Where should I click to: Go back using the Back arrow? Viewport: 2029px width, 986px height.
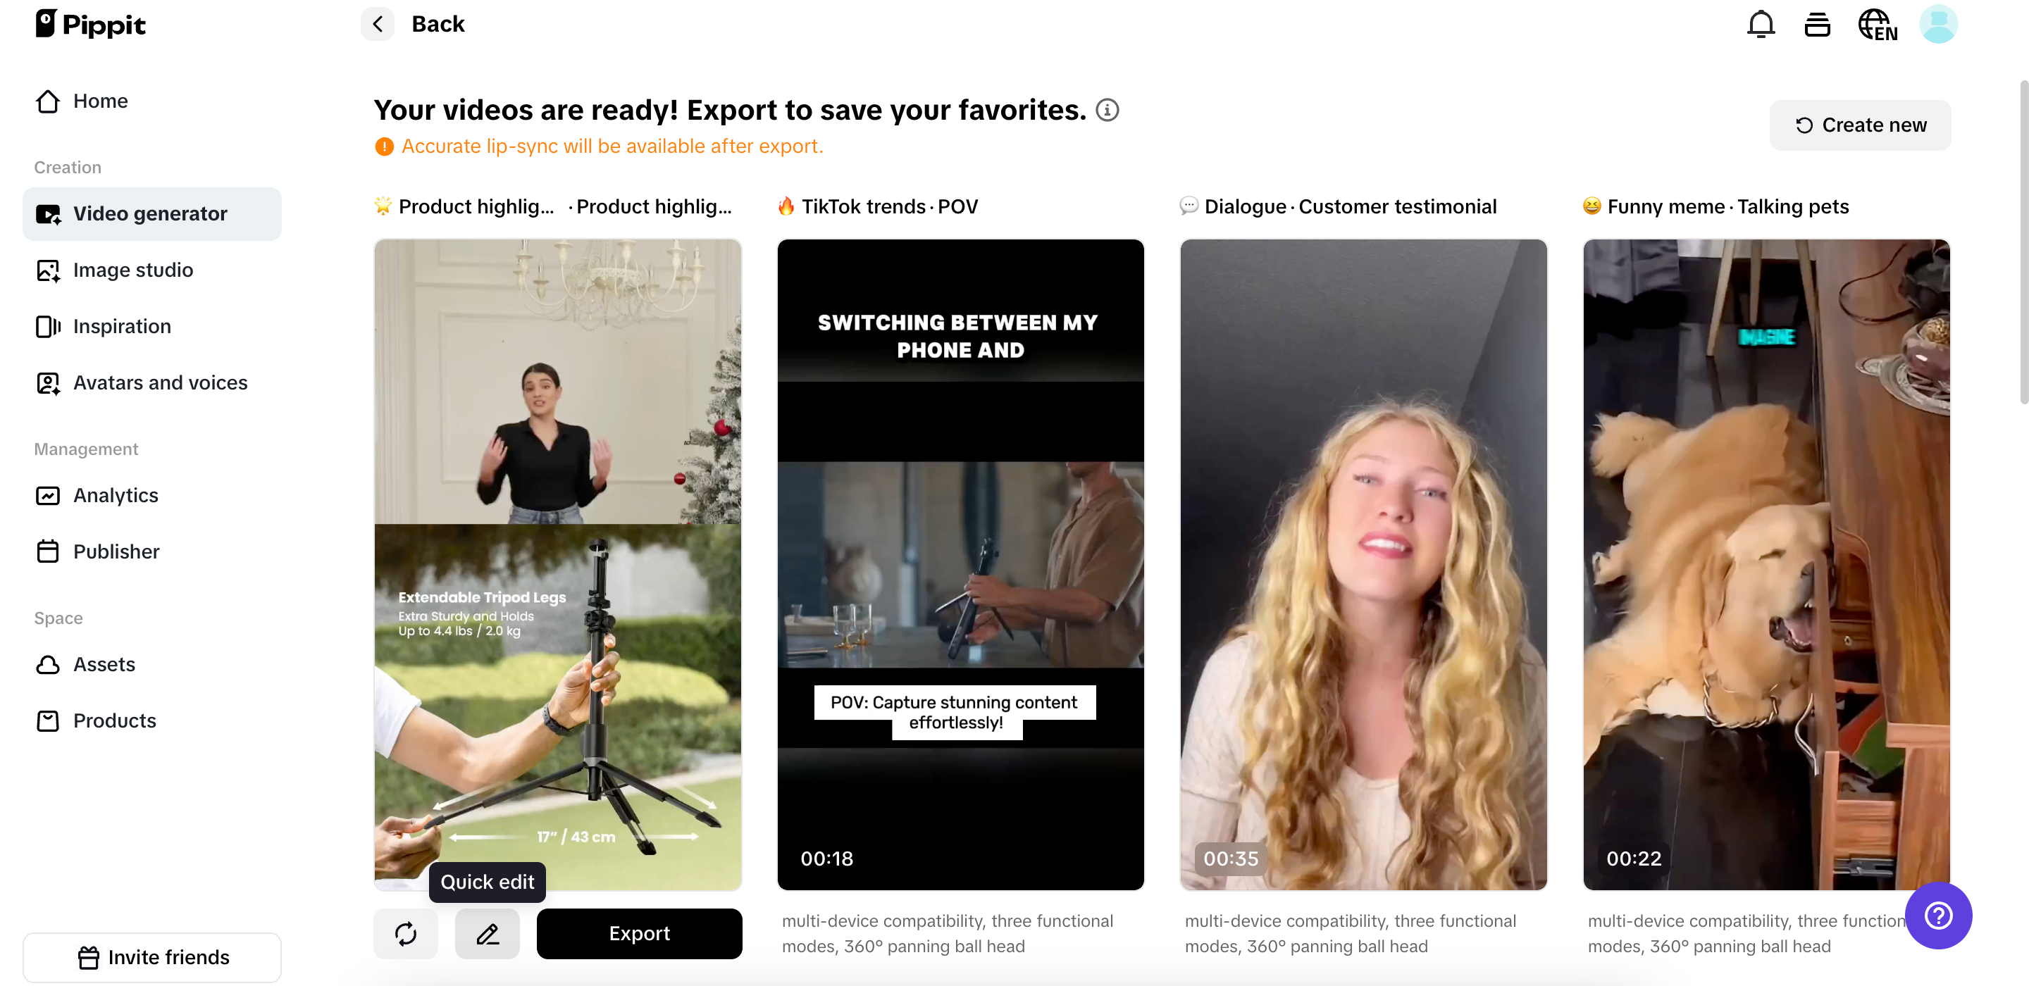tap(378, 24)
